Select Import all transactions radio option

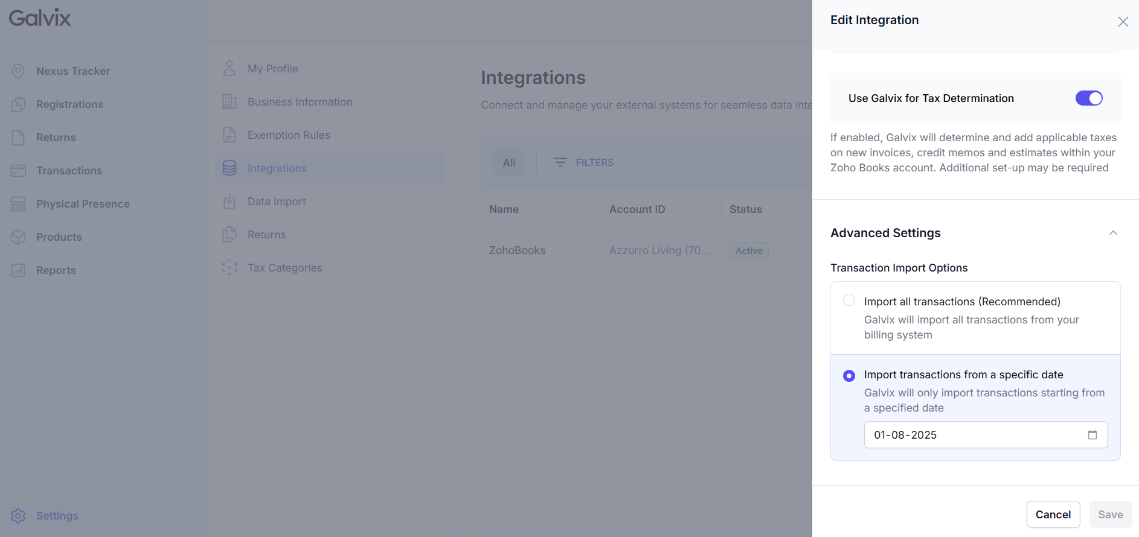[x=849, y=300]
